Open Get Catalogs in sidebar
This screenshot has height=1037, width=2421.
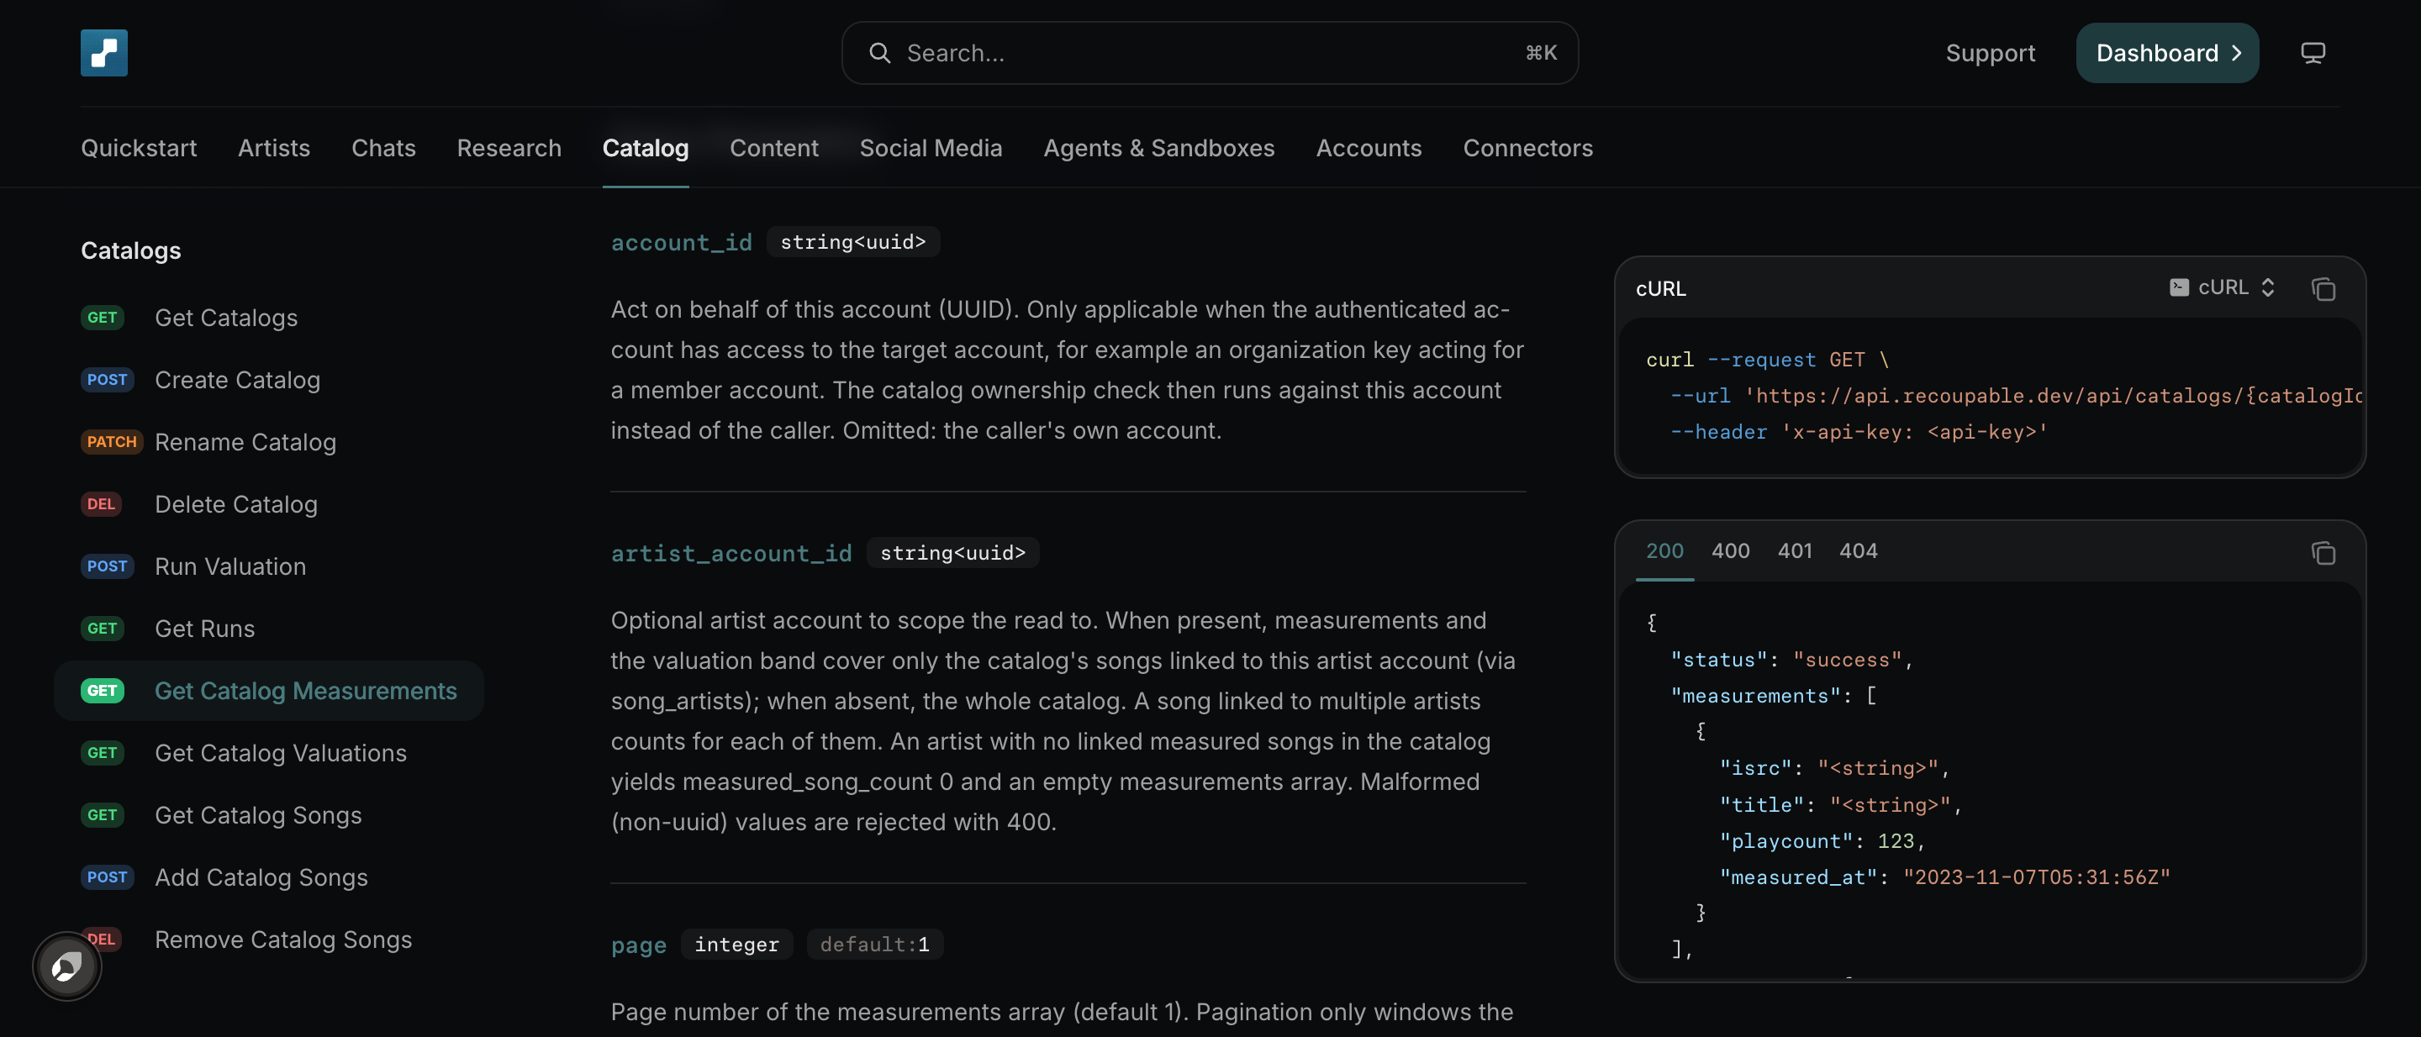pos(269,318)
